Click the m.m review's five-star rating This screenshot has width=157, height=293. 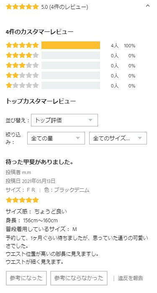click(22, 200)
